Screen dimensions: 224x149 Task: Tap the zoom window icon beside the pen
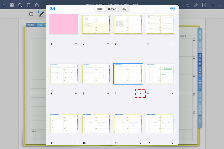click(x=31, y=14)
